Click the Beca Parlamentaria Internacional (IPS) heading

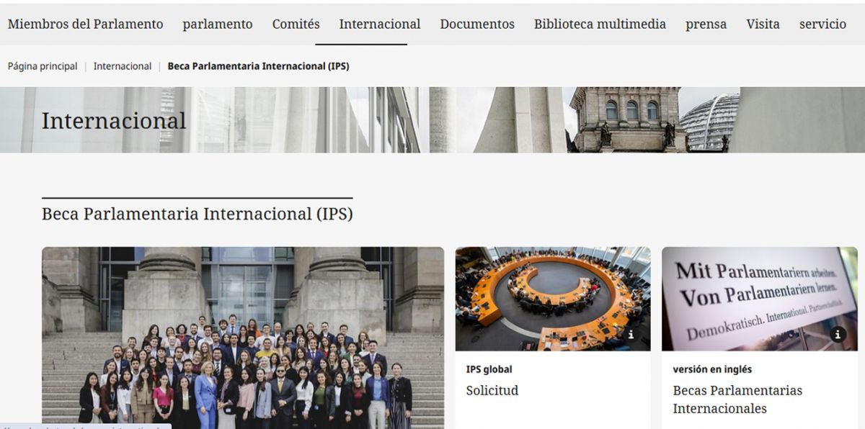[x=198, y=214]
